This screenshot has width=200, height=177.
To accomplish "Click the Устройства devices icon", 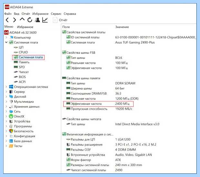I will (x=11, y=122).
